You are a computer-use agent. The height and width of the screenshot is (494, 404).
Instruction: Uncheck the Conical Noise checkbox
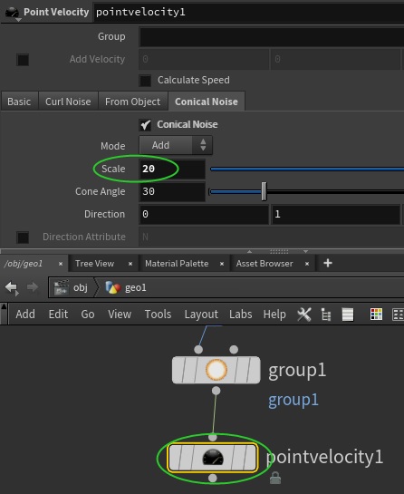pos(145,125)
